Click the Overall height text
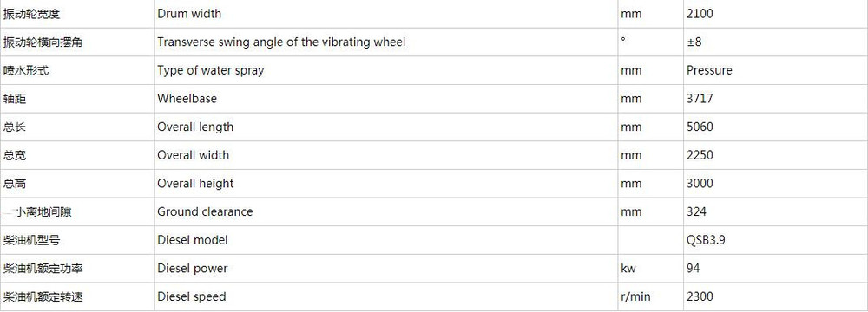Viewport: 868px width, 312px height. pyautogui.click(x=195, y=183)
